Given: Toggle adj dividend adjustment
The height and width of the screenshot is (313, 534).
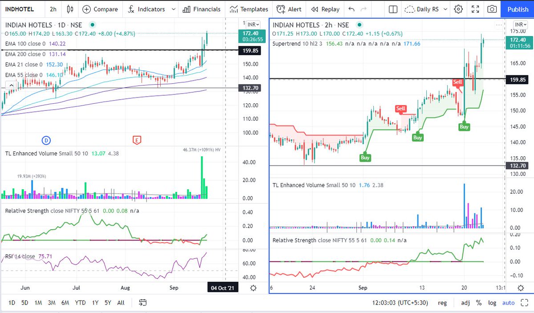Looking at the screenshot, I should [x=465, y=303].
